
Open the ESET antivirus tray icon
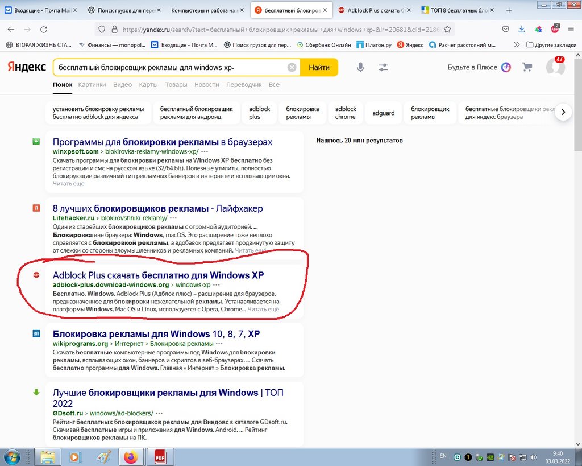(458, 457)
